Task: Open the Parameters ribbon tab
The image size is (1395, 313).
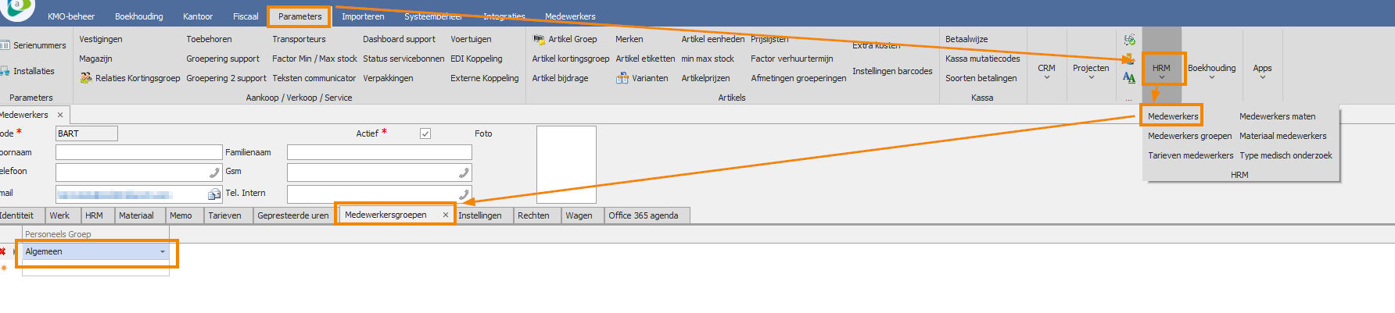Action: point(299,16)
